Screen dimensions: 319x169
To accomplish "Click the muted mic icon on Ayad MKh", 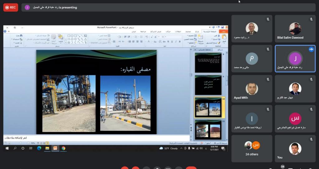I will (x=268, y=80).
